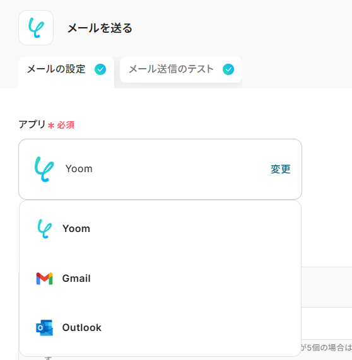Open the メール送信のテスト tab

(x=181, y=69)
